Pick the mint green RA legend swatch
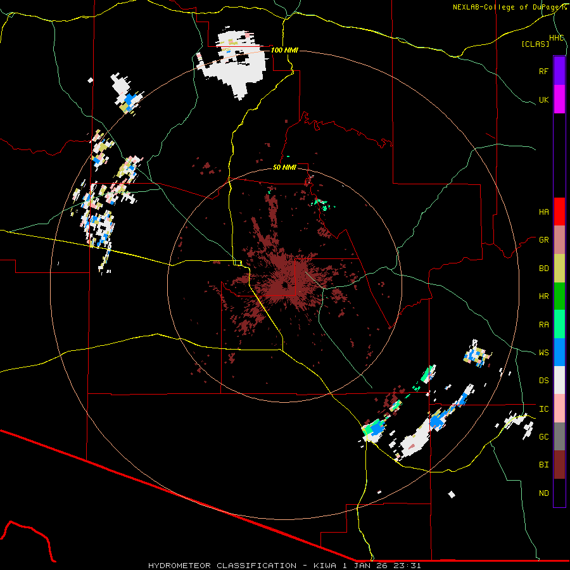This screenshot has height=570, width=570. pos(559,324)
